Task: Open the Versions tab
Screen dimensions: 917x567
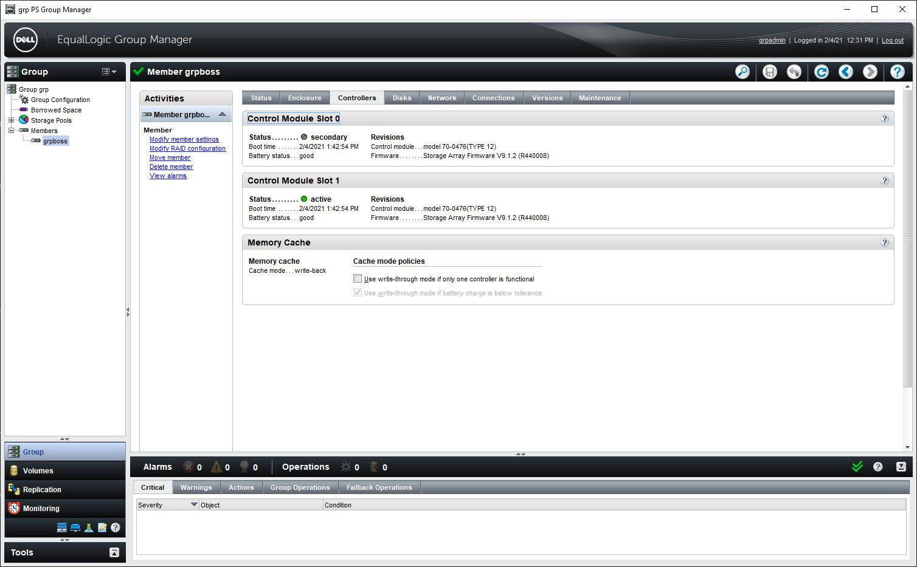Action: click(x=547, y=98)
